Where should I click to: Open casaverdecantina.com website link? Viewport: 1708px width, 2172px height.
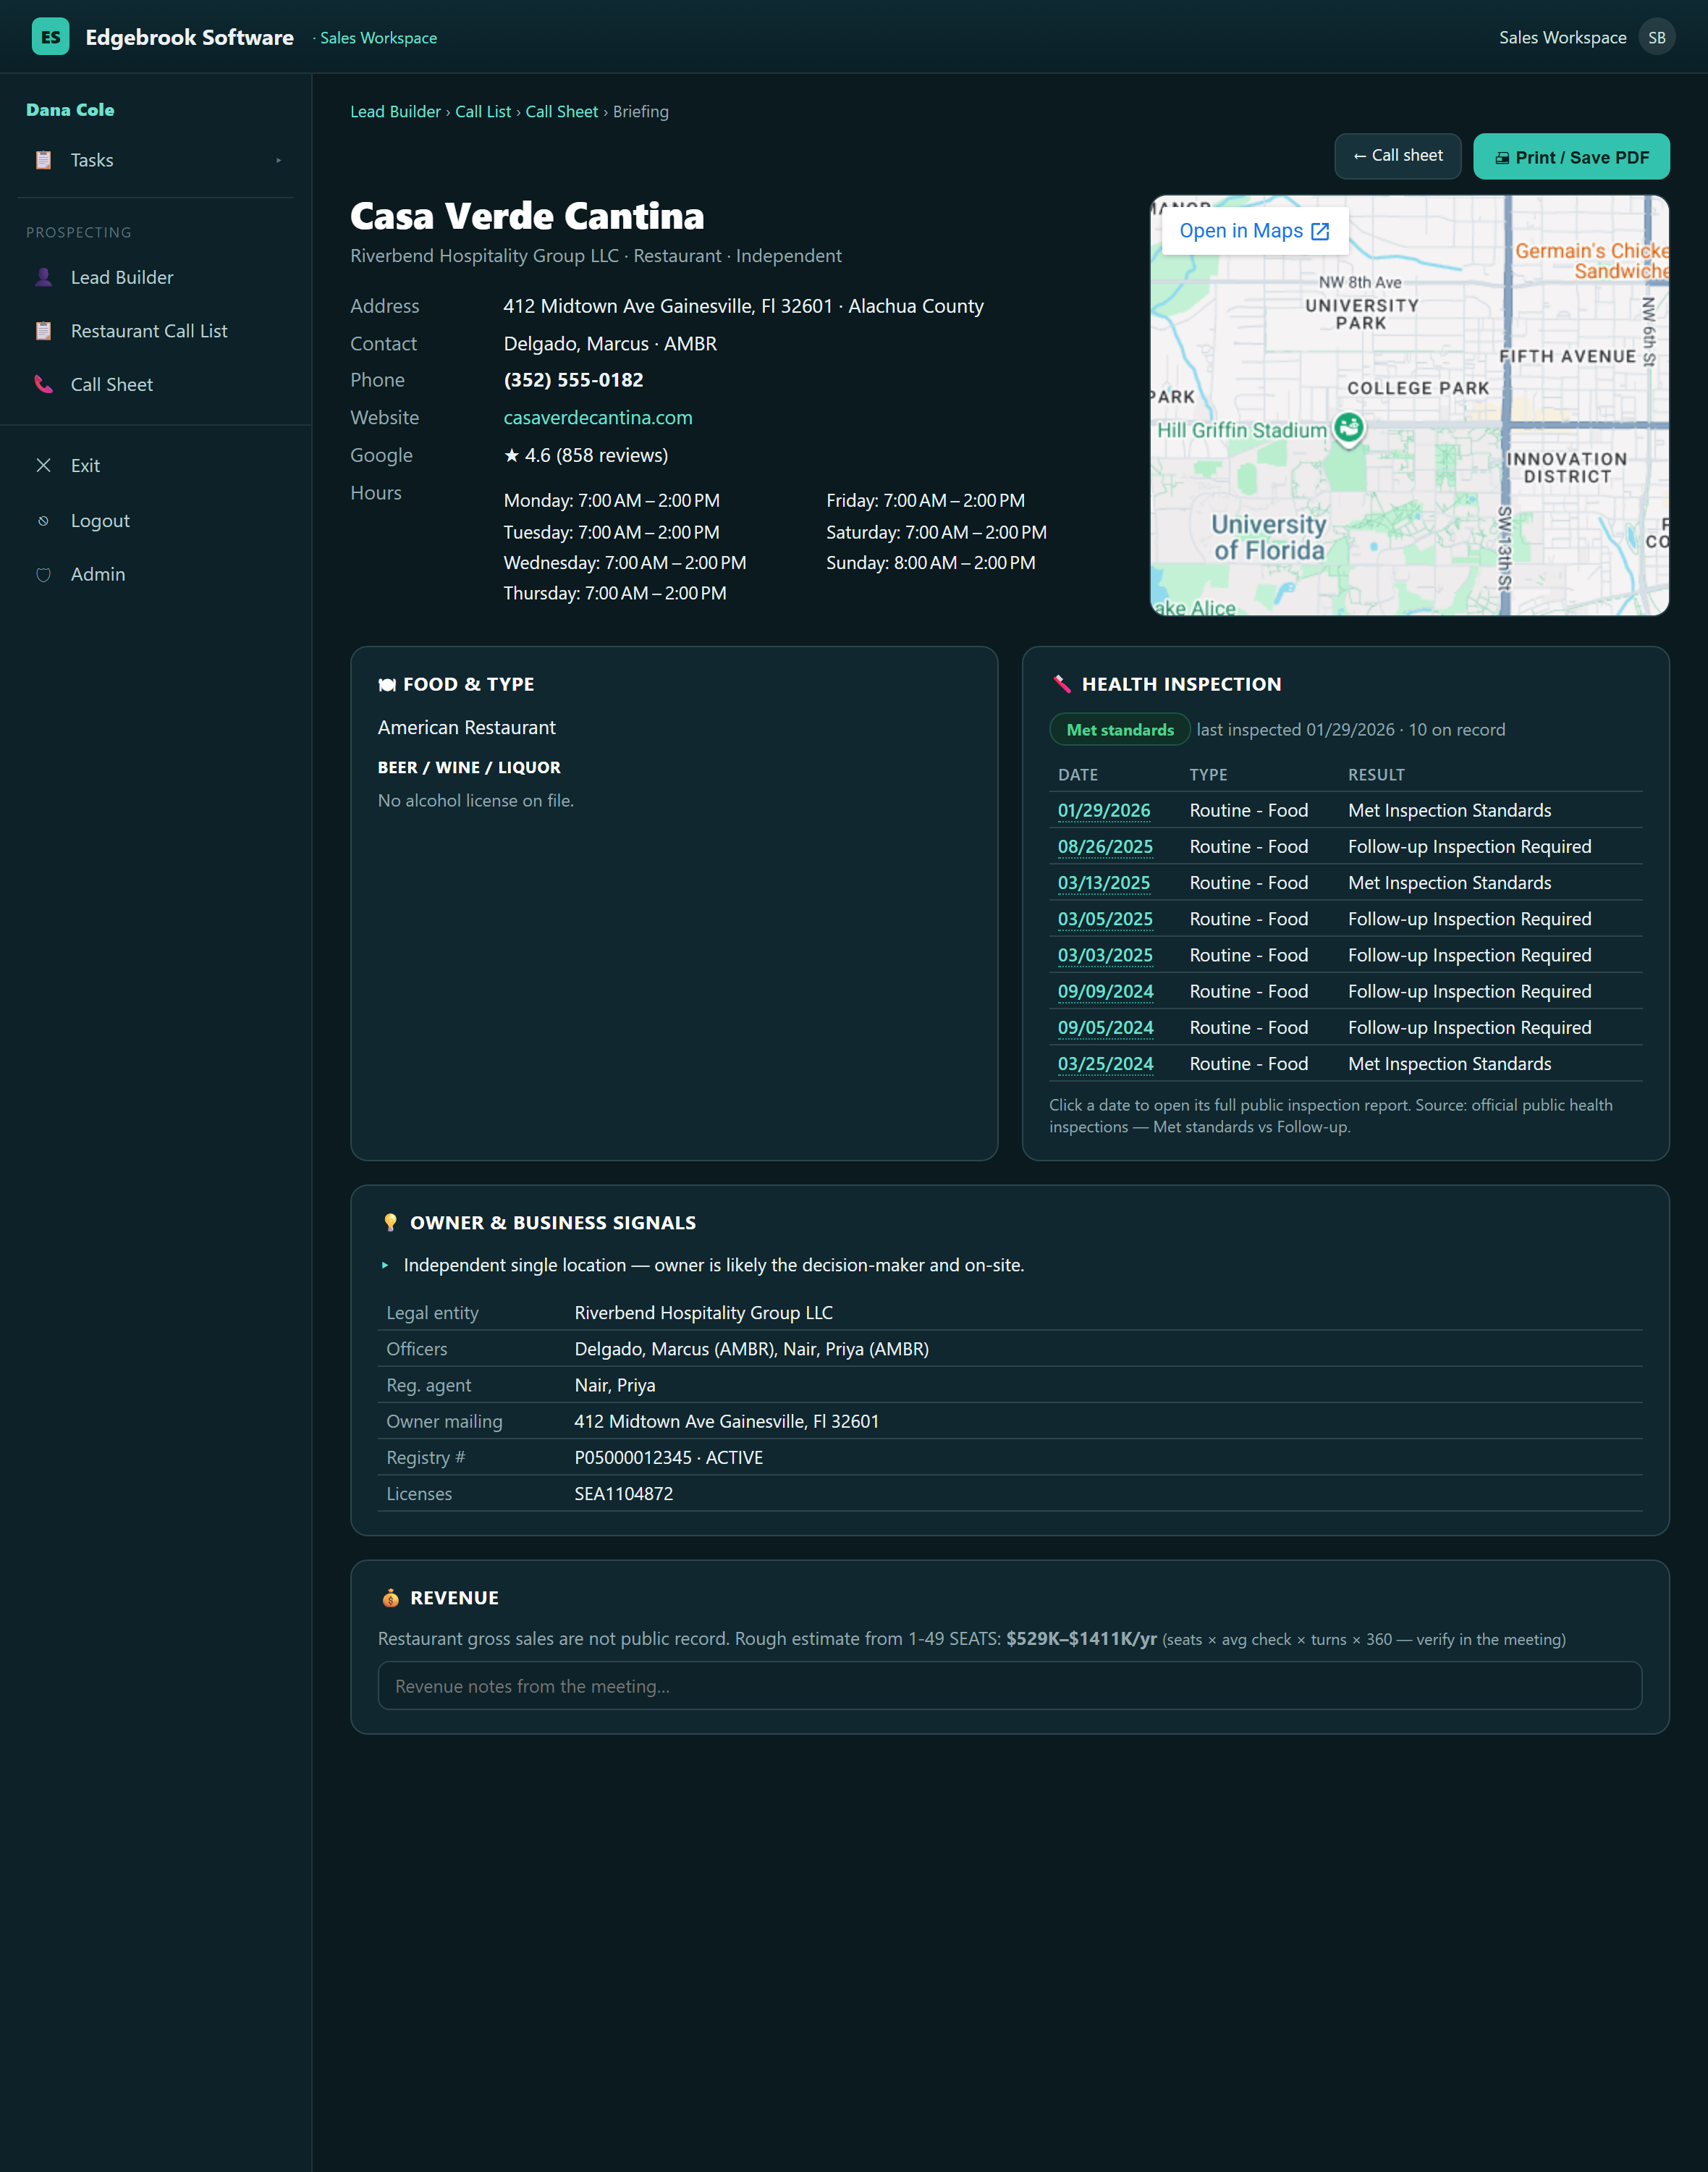[597, 418]
